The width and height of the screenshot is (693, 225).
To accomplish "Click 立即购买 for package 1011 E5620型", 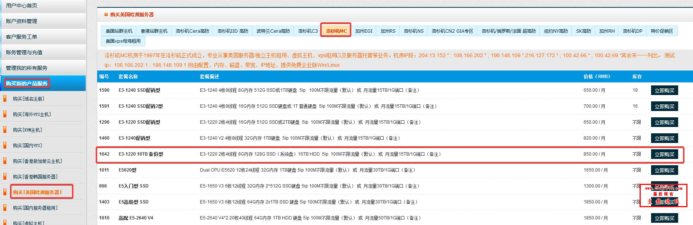I will coord(664,170).
